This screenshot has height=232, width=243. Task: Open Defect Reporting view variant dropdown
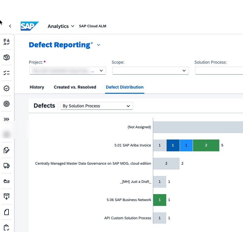(99, 45)
